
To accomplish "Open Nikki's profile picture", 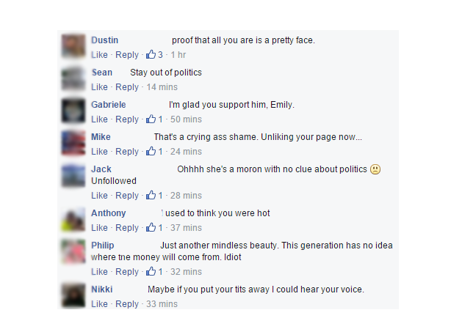I will pyautogui.click(x=73, y=295).
